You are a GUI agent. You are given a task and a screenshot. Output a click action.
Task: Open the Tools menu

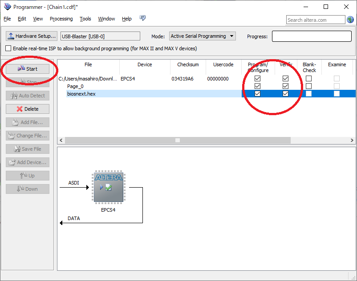point(85,19)
